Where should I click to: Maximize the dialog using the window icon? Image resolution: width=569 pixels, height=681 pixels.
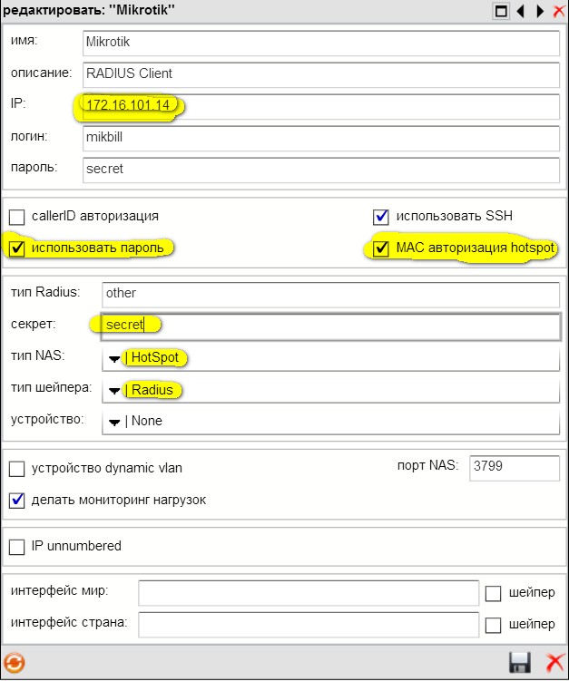point(500,11)
